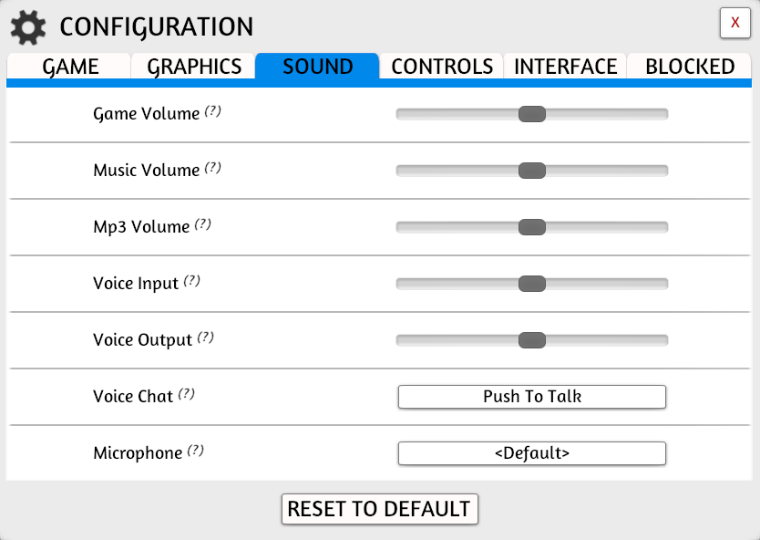Open the GRAPHICS settings tab
This screenshot has width=760, height=540.
point(192,66)
